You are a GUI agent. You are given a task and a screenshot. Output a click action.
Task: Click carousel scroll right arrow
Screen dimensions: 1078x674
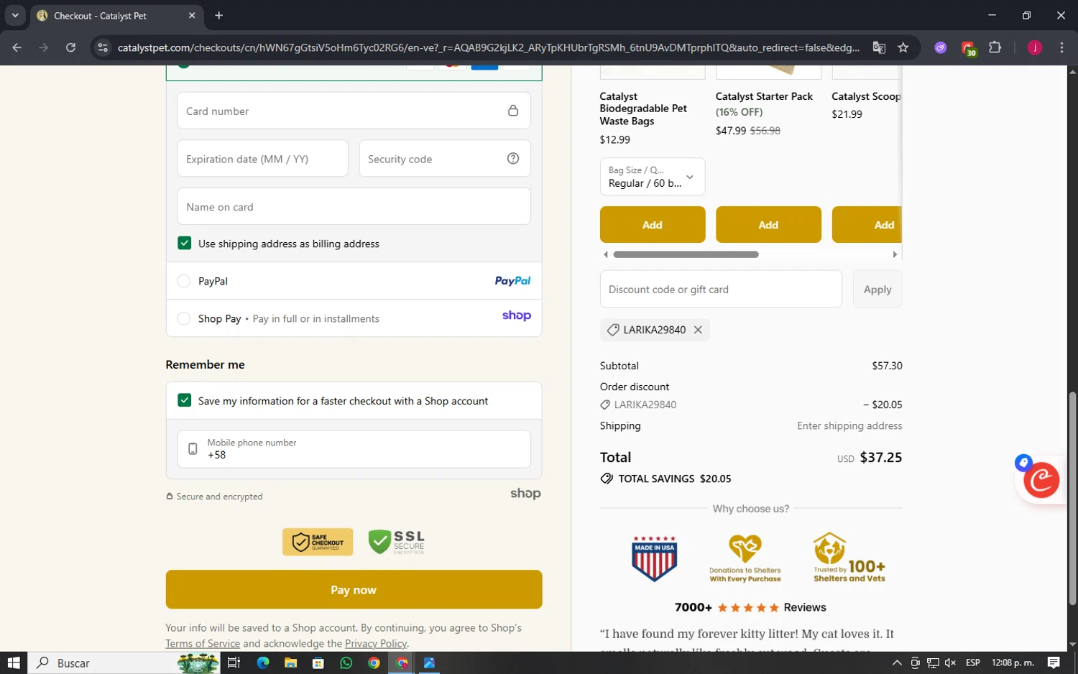895,254
